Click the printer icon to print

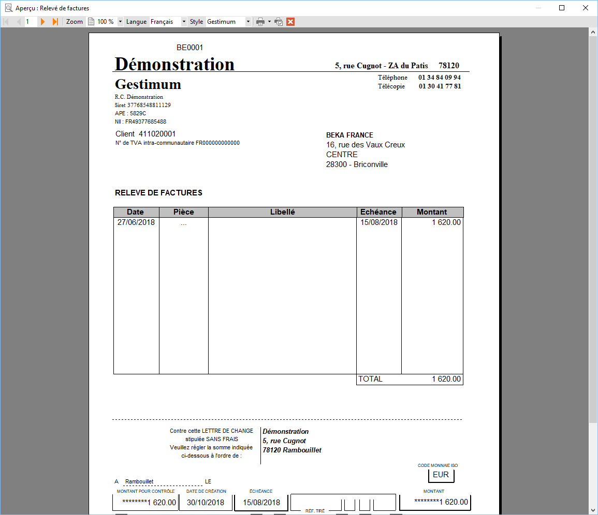260,22
